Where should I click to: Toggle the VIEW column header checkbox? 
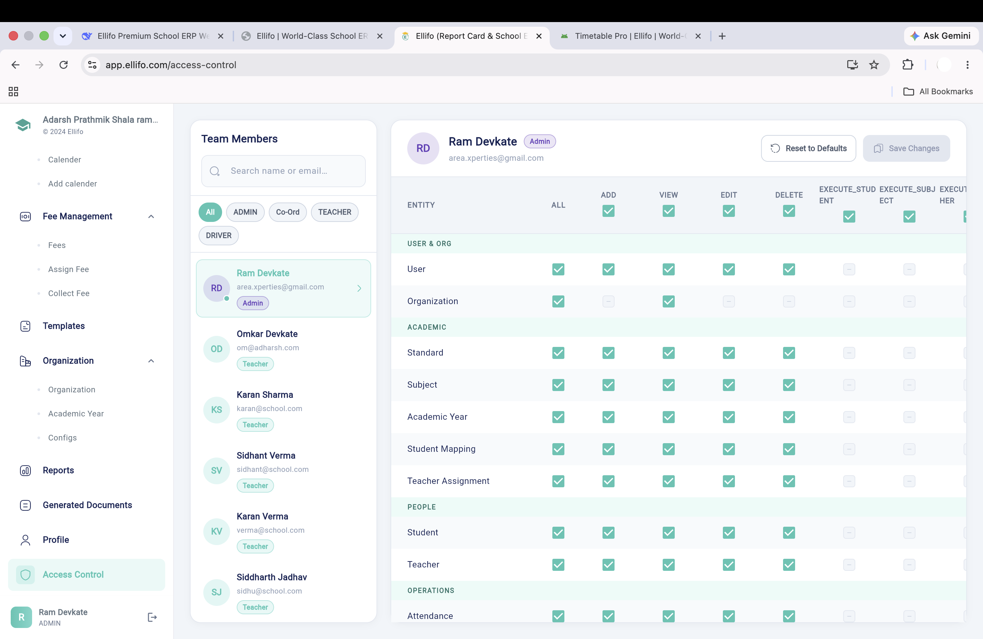[668, 211]
